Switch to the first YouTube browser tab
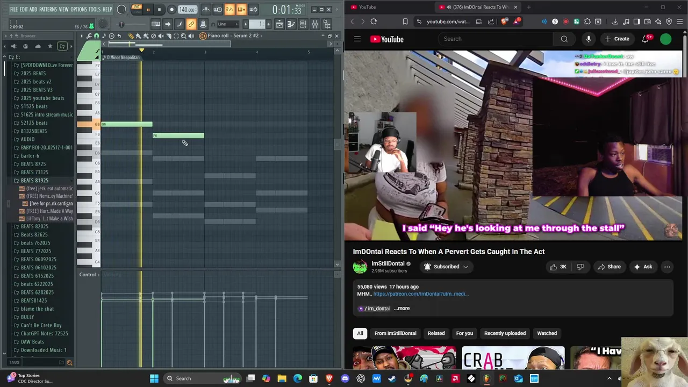688x387 pixels. click(390, 7)
